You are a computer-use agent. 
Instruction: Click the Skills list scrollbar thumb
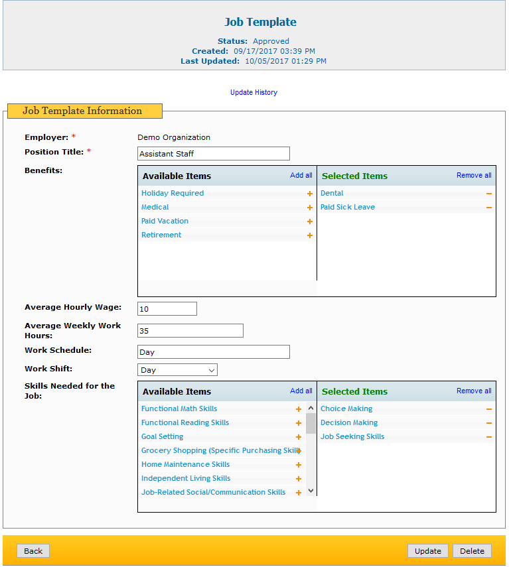[311, 423]
